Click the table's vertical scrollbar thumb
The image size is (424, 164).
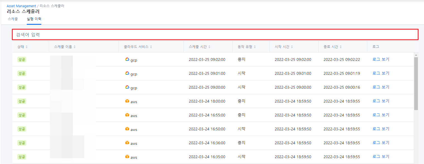(x=416, y=83)
